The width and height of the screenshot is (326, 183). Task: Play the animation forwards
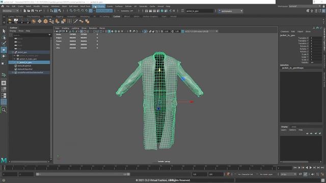click(311, 168)
